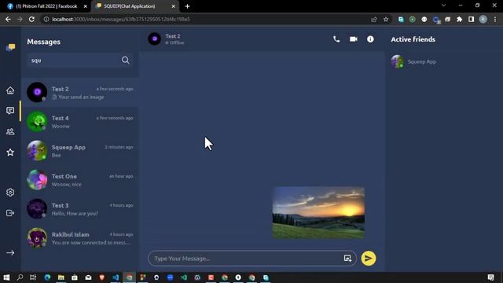Image resolution: width=503 pixels, height=283 pixels.
Task: Toggle the browser side panel
Action: (x=472, y=19)
